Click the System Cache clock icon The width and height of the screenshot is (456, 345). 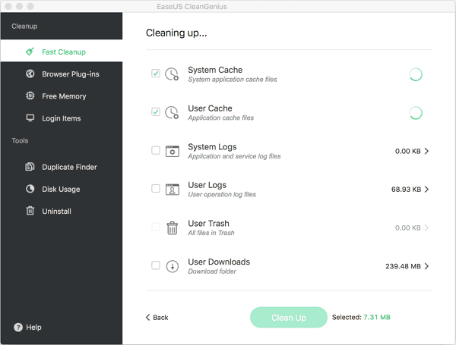(172, 74)
